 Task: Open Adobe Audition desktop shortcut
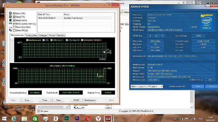(x=19, y=108)
